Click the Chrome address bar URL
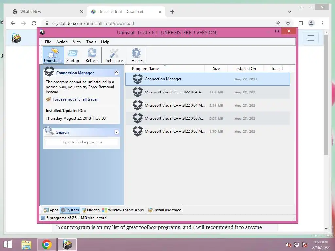The height and width of the screenshot is (251, 335). [x=93, y=23]
